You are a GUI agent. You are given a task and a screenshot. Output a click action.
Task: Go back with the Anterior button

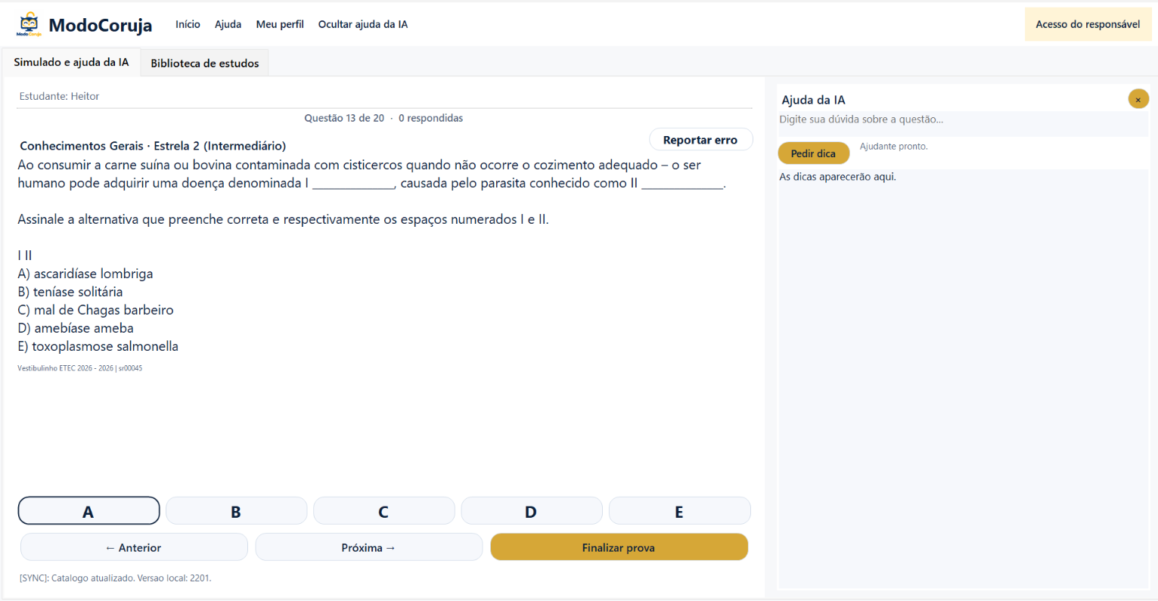[x=134, y=547]
